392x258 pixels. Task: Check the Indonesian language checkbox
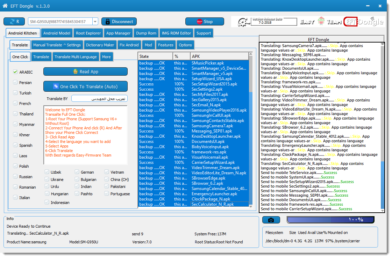[47, 203]
